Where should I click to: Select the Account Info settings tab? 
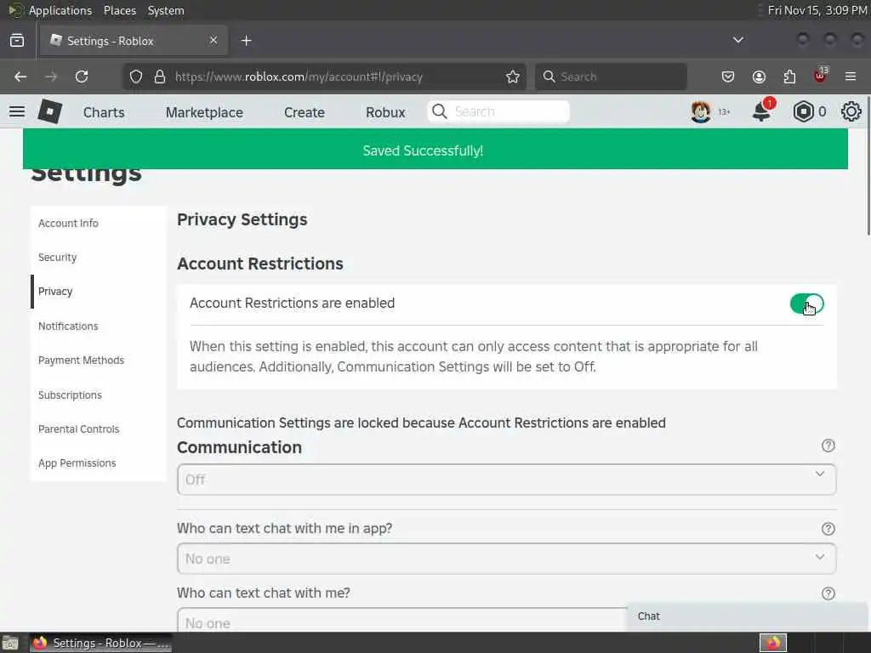(99, 224)
